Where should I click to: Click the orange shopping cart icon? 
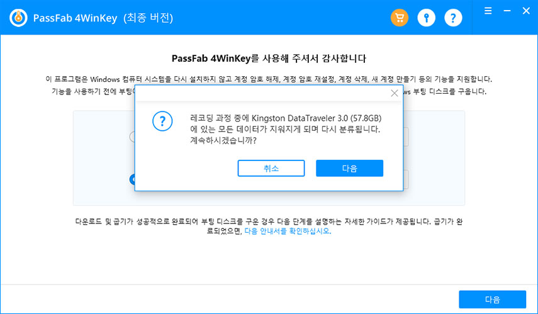400,18
